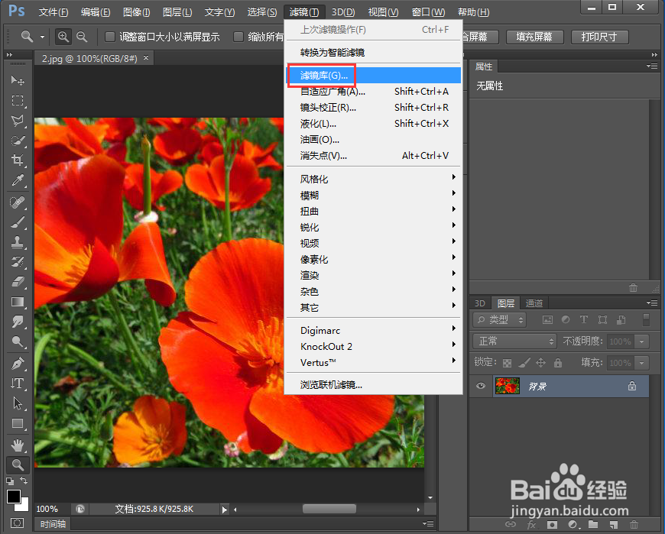
Task: Select the Dodge tool
Action: click(x=18, y=341)
